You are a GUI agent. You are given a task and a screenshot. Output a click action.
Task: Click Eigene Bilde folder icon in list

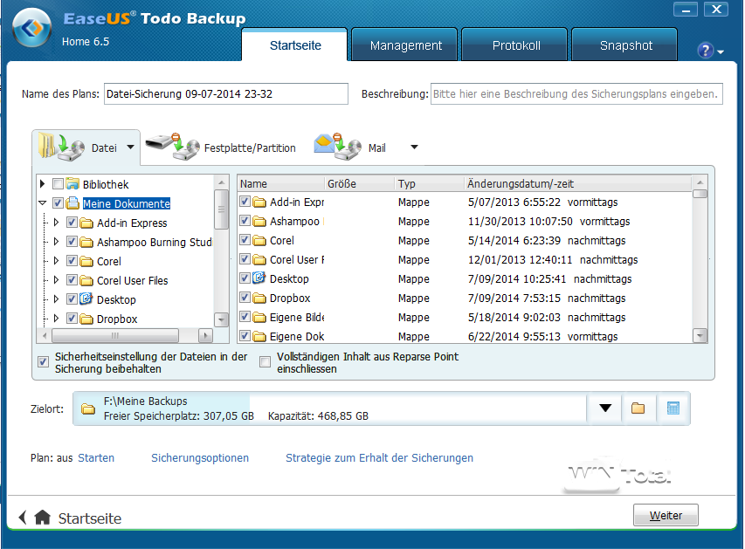(x=259, y=317)
